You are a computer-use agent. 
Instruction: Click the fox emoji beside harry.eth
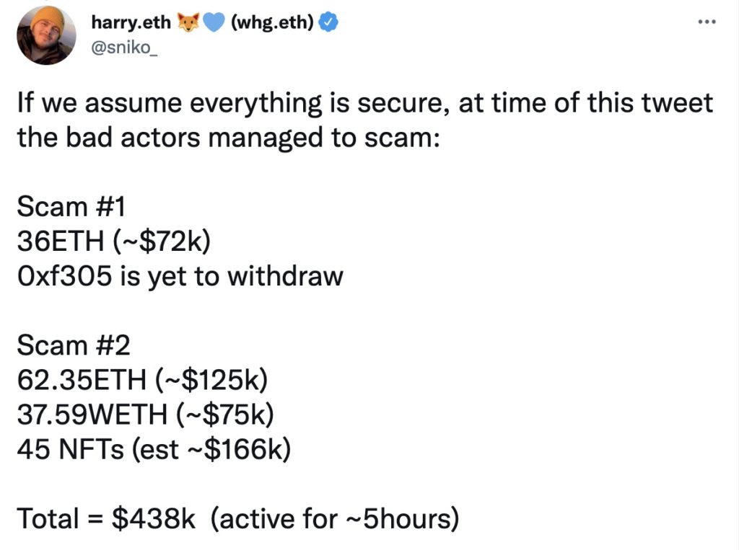[x=188, y=22]
